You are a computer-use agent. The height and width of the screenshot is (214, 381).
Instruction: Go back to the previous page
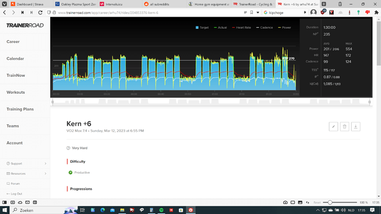4,12
